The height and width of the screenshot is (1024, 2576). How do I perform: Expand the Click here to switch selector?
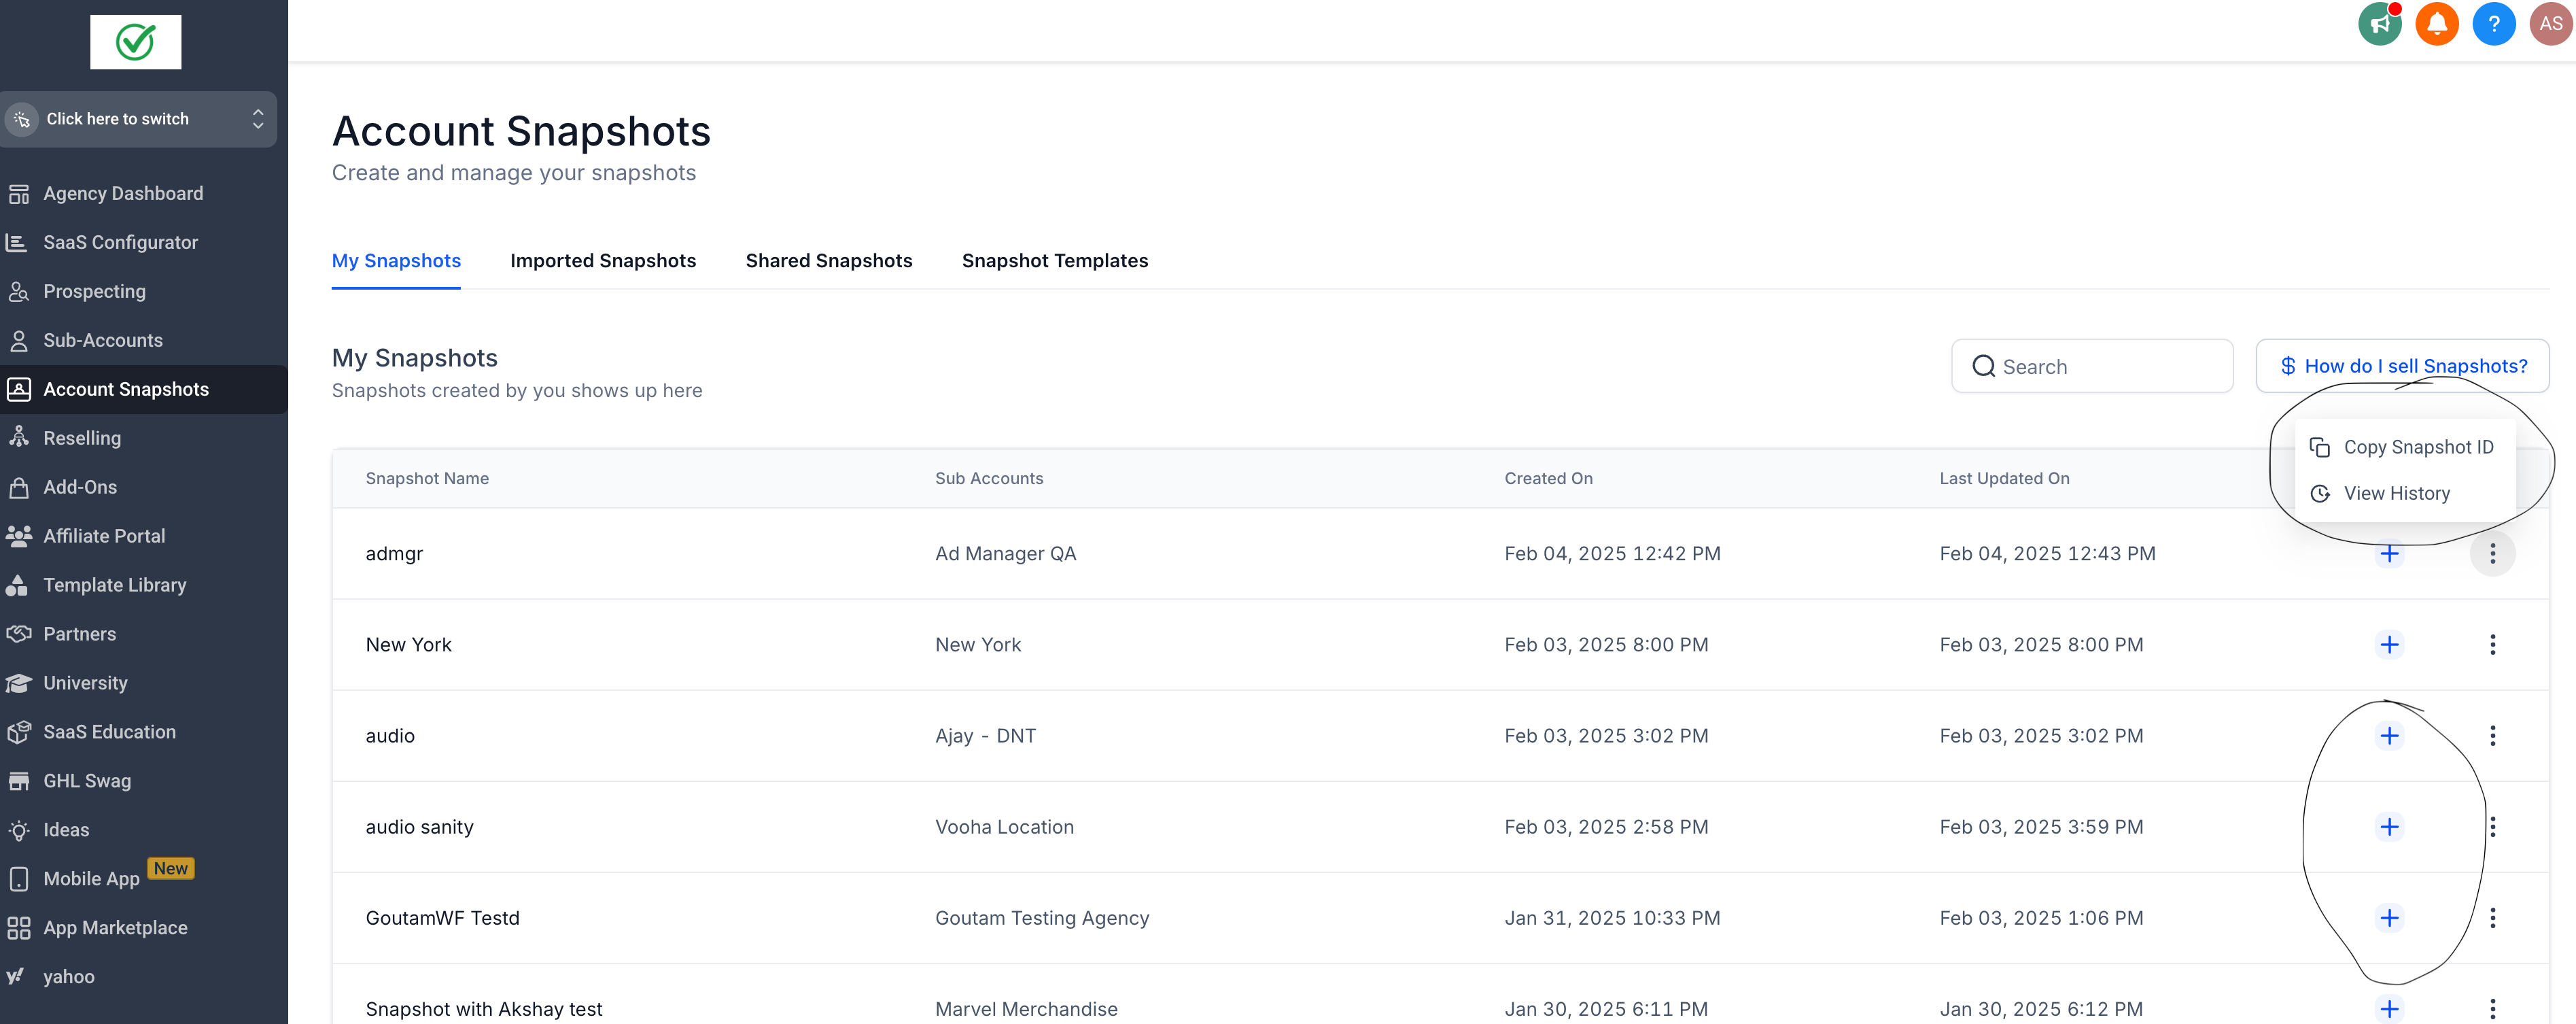coord(139,119)
